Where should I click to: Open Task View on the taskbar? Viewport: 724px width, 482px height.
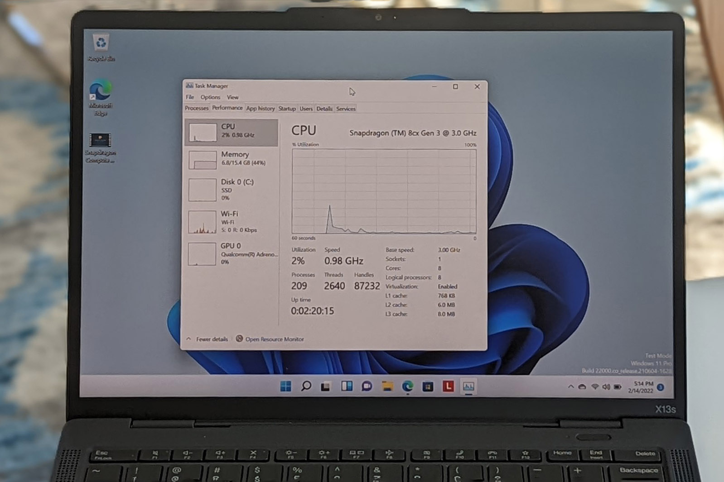tap(326, 387)
